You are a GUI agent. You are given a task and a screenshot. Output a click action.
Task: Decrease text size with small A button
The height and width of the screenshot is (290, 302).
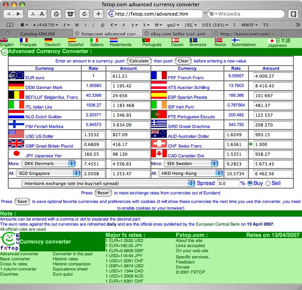[33, 14]
